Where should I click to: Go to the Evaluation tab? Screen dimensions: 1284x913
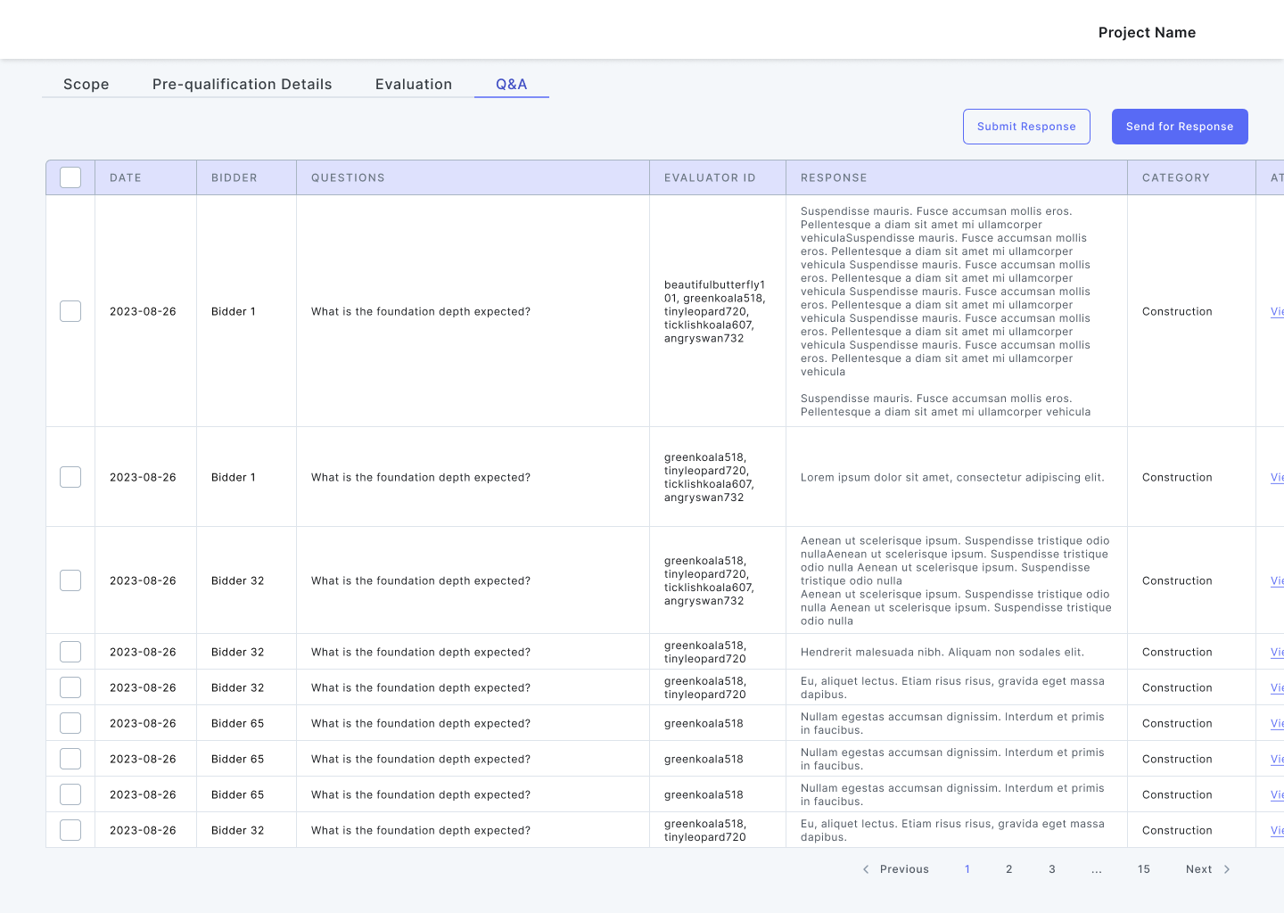(x=414, y=84)
